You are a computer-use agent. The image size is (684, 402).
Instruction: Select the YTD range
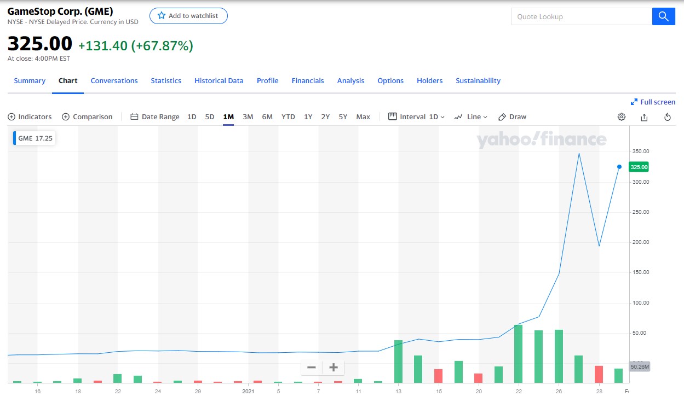point(288,116)
